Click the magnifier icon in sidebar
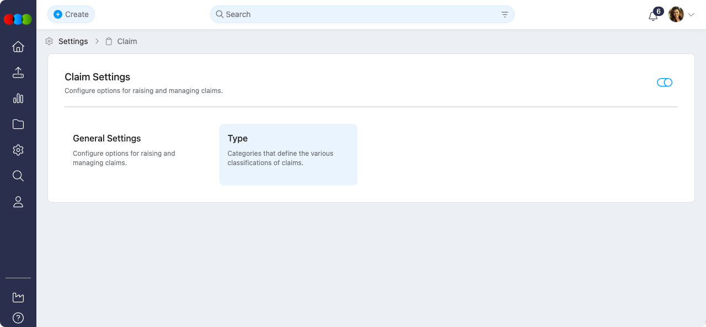Image resolution: width=706 pixels, height=327 pixels. (18, 176)
